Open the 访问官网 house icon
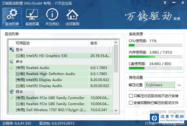The height and width of the screenshot is (126, 187). [x=72, y=17]
